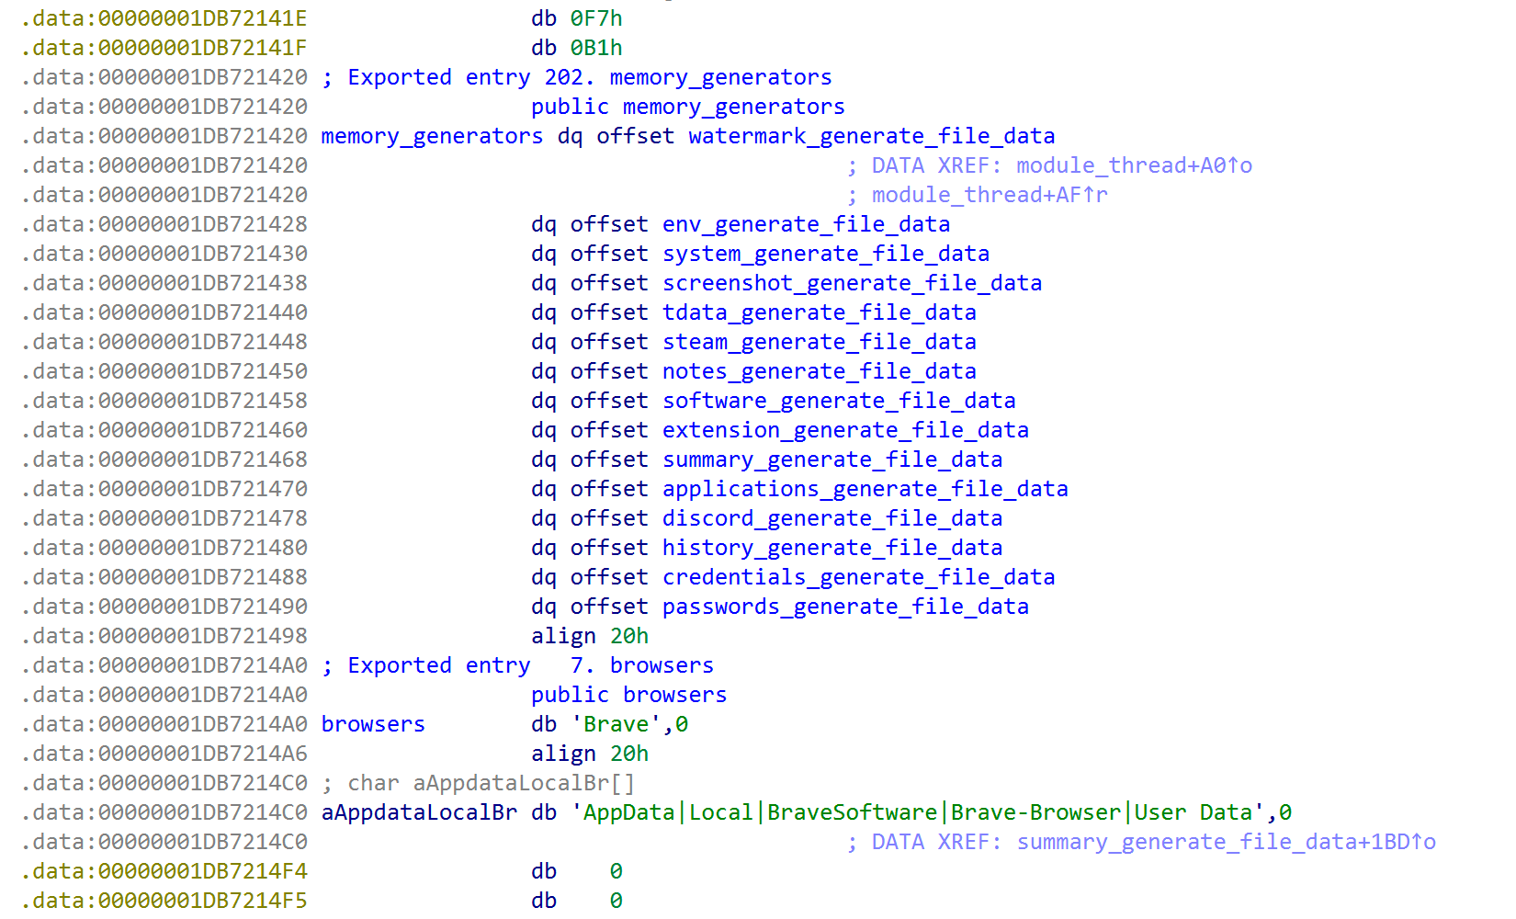Jump to steam_generate_file_data
The image size is (1516, 919).
click(818, 341)
